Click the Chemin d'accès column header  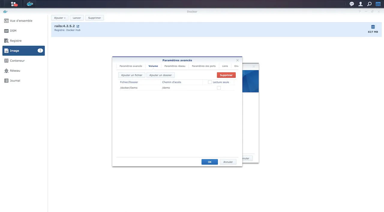click(181, 82)
